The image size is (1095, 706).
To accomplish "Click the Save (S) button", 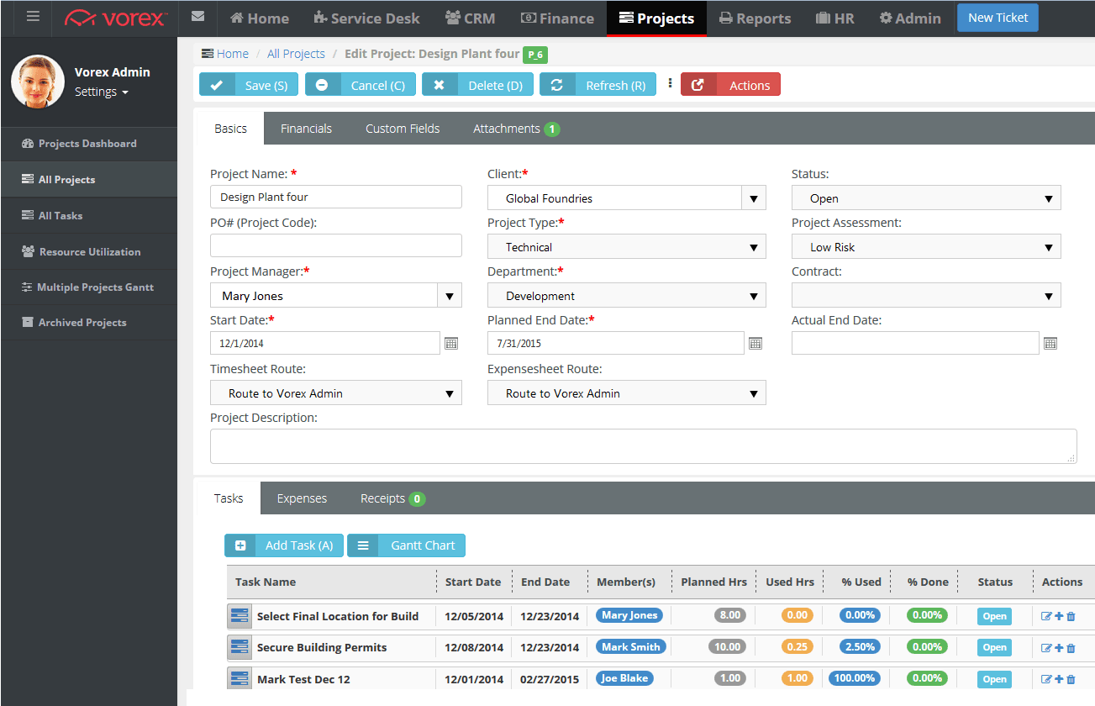I will 249,85.
